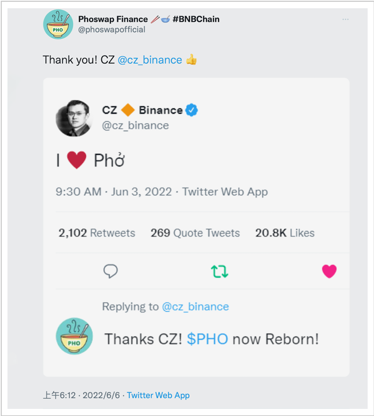Click the blue verified badge
374x416 pixels.
coord(192,110)
